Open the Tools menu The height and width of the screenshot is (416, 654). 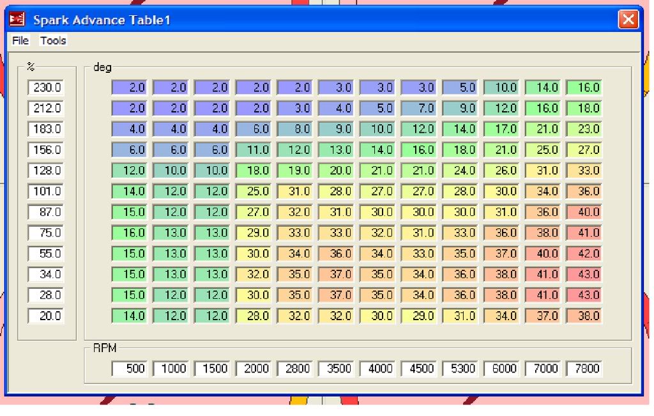pyautogui.click(x=52, y=40)
